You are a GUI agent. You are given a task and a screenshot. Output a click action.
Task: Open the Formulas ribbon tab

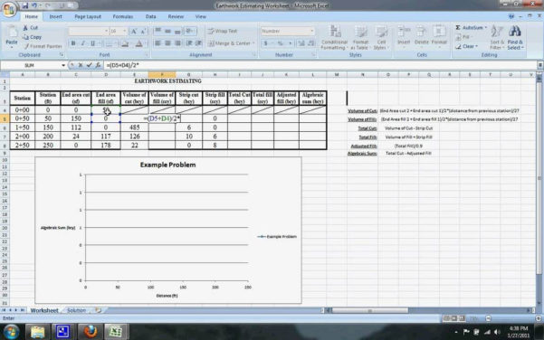(123, 16)
